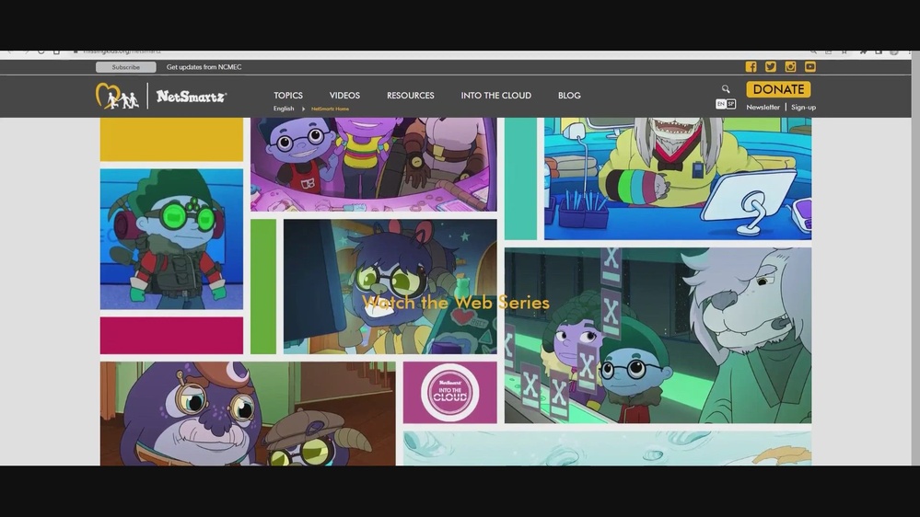The width and height of the screenshot is (920, 517).
Task: Open the Instagram social icon
Action: pyautogui.click(x=790, y=67)
